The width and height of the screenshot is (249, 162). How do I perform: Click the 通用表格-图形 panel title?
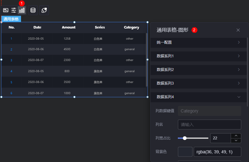click(x=172, y=30)
